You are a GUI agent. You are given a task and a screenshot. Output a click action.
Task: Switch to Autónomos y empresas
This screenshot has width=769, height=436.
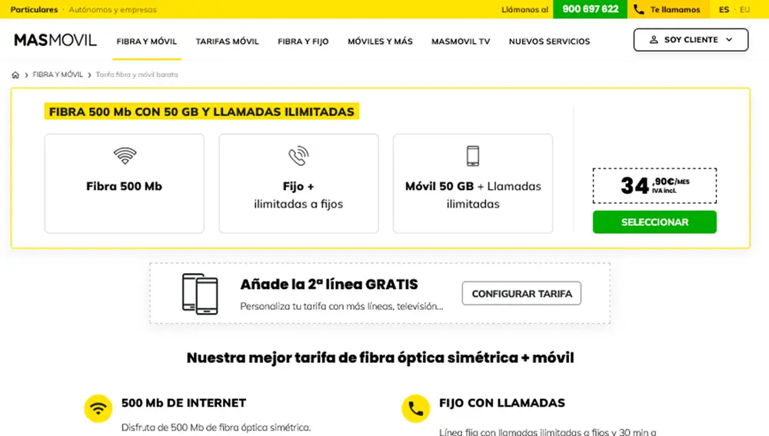[113, 9]
